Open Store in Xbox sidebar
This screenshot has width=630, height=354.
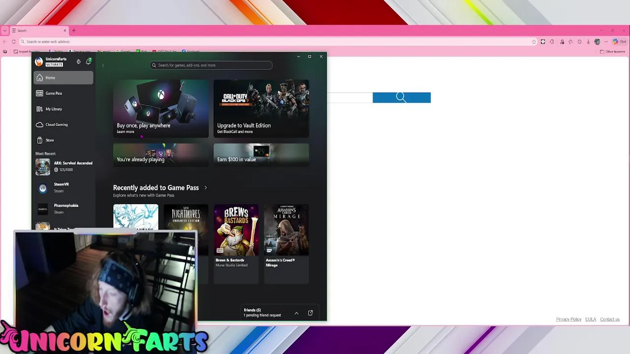tap(63, 140)
